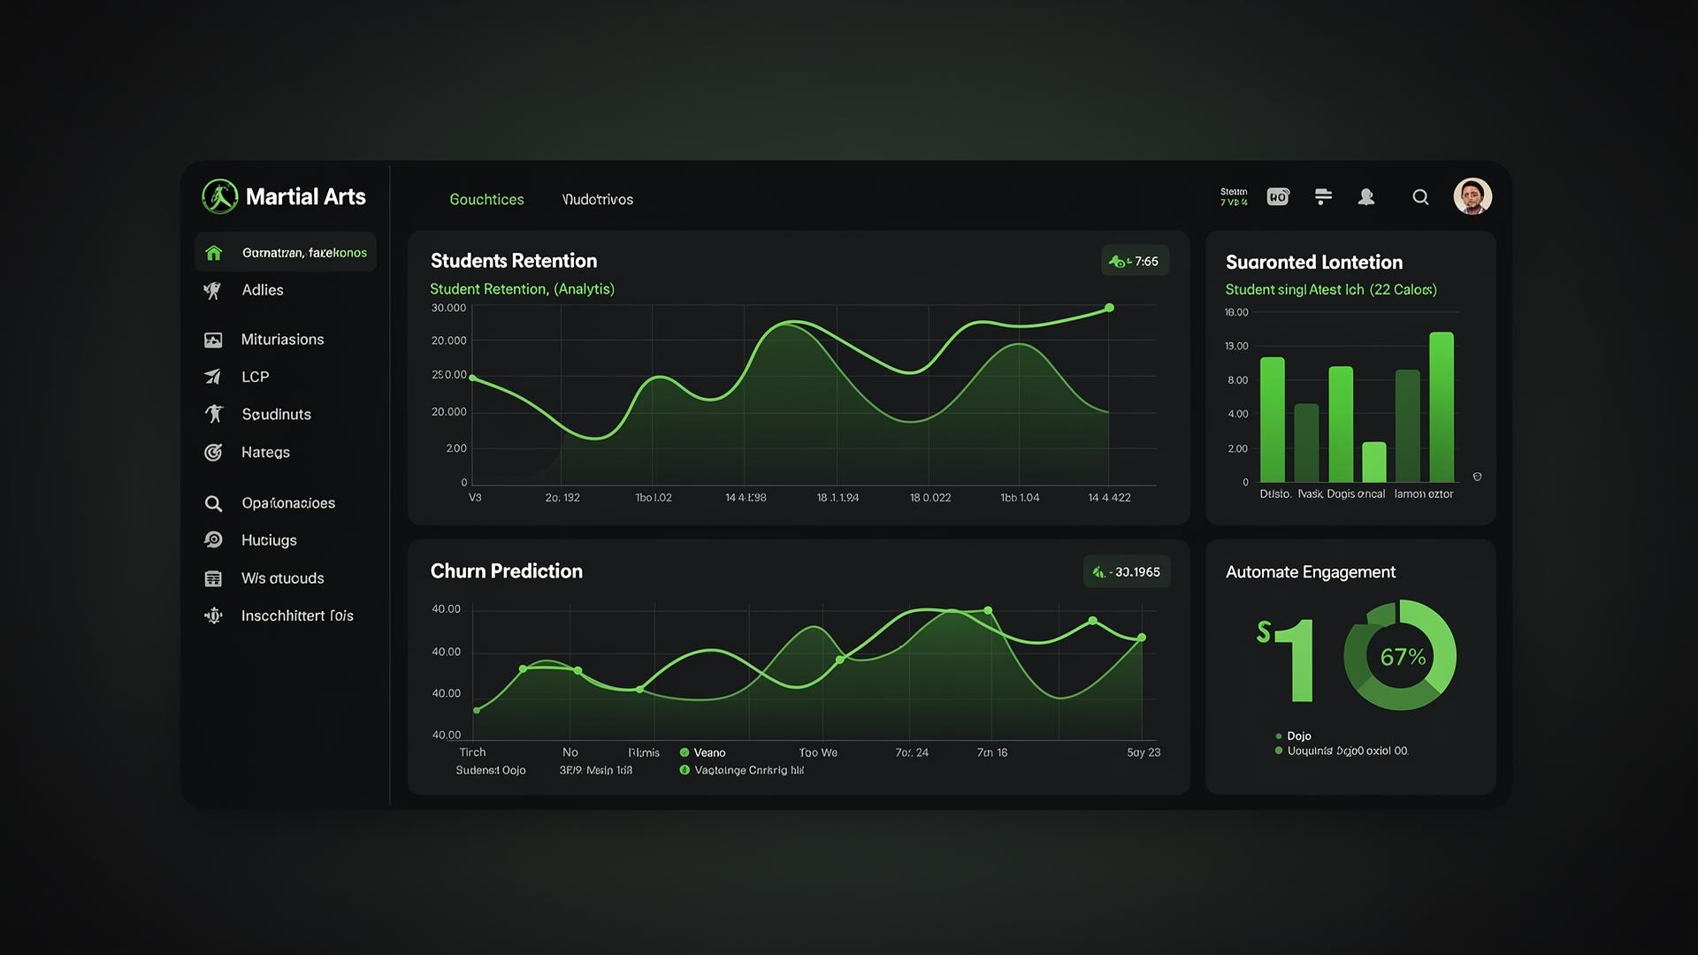This screenshot has height=955, width=1698.
Task: Click the magnifier icon beside Opafonacioes
Action: pos(213,504)
